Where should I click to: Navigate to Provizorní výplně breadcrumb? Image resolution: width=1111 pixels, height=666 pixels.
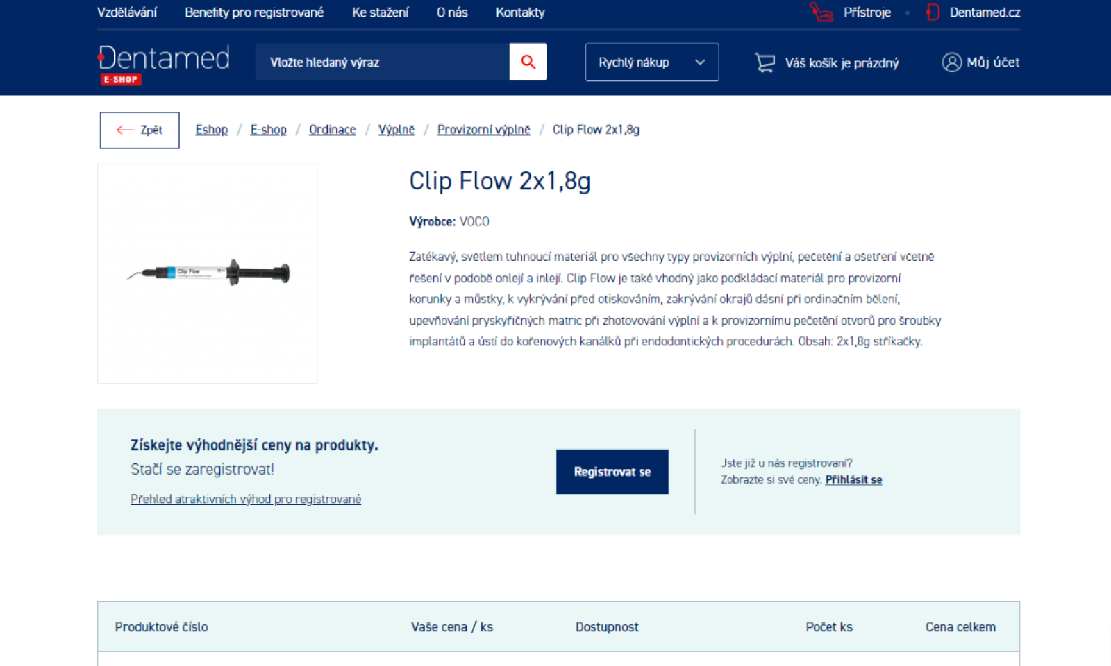click(x=483, y=130)
